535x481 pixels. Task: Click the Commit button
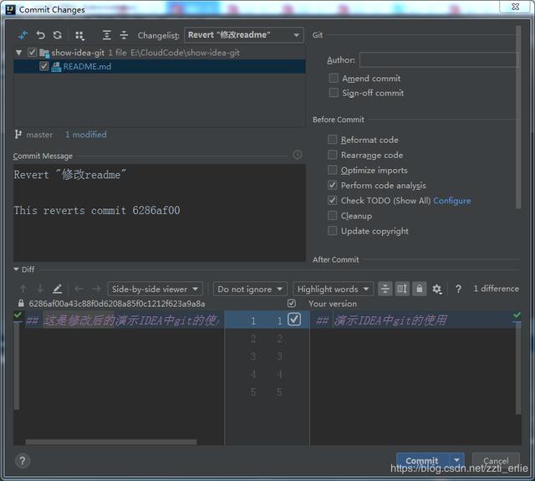click(x=422, y=461)
